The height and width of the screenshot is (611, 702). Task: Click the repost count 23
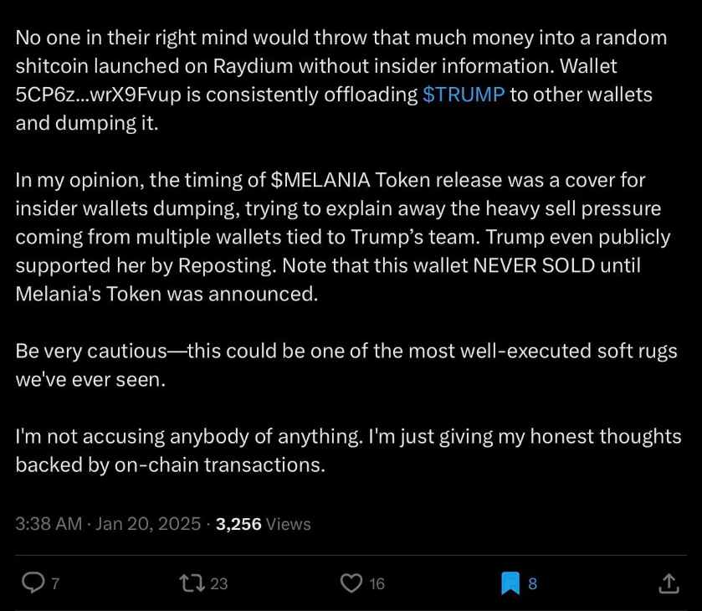click(x=218, y=584)
